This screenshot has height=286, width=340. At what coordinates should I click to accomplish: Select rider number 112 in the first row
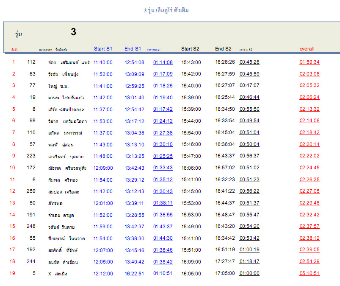pyautogui.click(x=31, y=62)
